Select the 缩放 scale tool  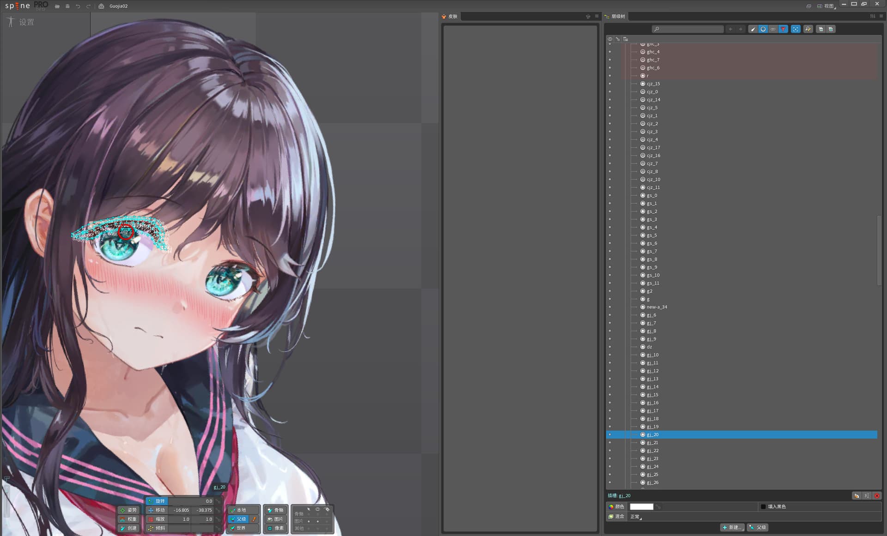[157, 519]
